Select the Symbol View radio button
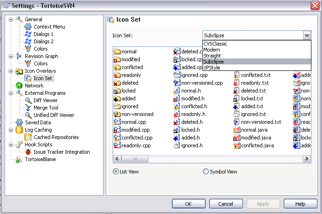Viewport: 322px width, 214px height. 206,172
